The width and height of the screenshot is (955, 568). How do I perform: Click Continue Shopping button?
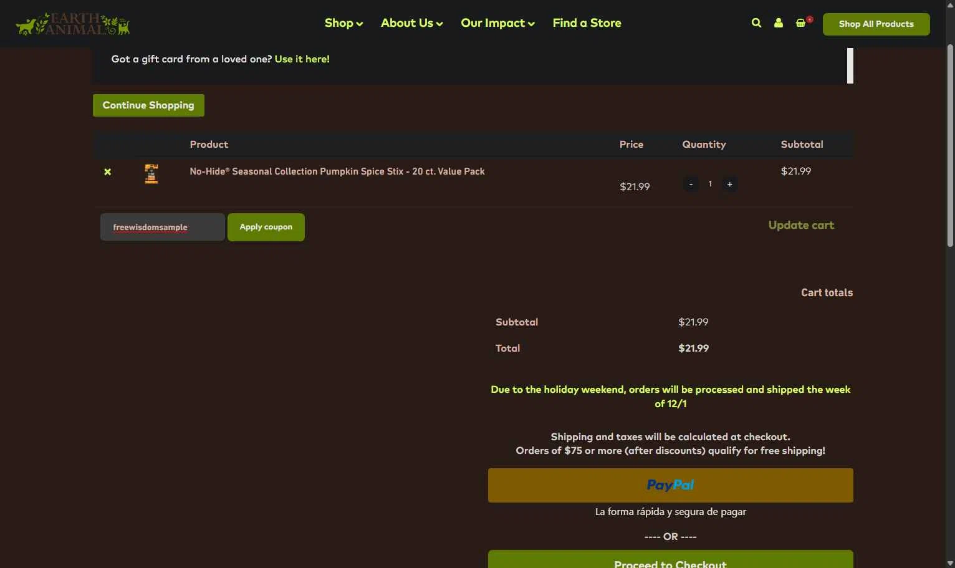click(148, 105)
